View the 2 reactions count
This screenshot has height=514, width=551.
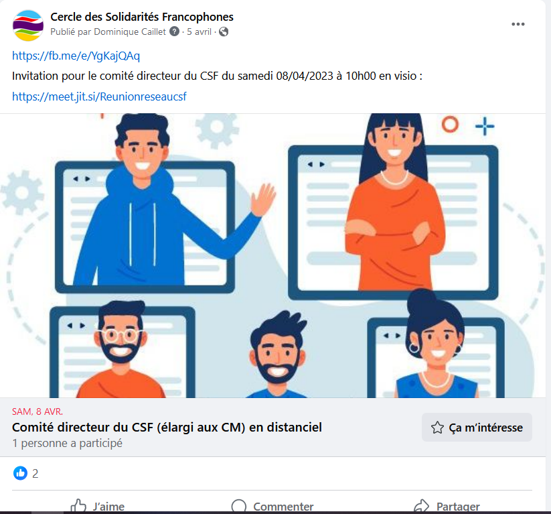click(35, 474)
